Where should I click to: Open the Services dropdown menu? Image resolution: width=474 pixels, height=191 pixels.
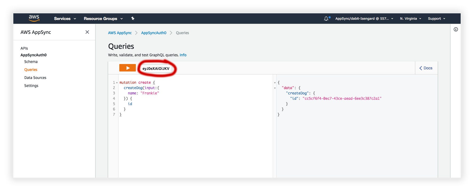tap(65, 19)
